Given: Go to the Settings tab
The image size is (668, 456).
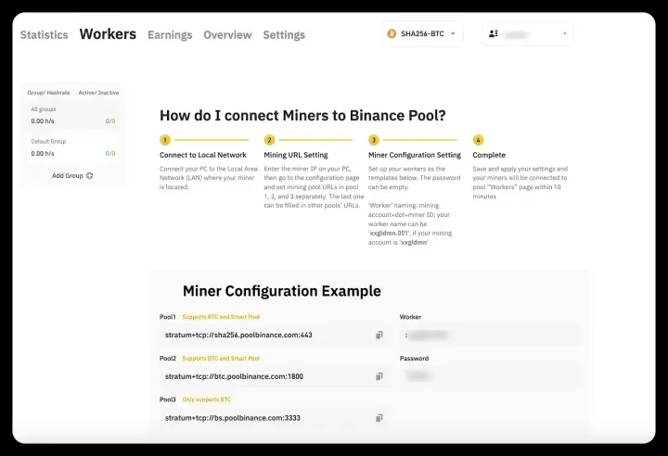Looking at the screenshot, I should [x=284, y=34].
